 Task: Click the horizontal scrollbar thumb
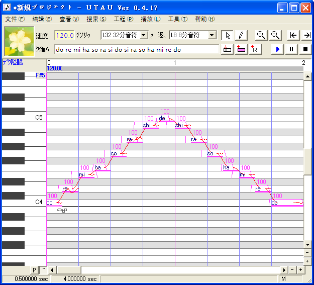[x=69, y=270]
